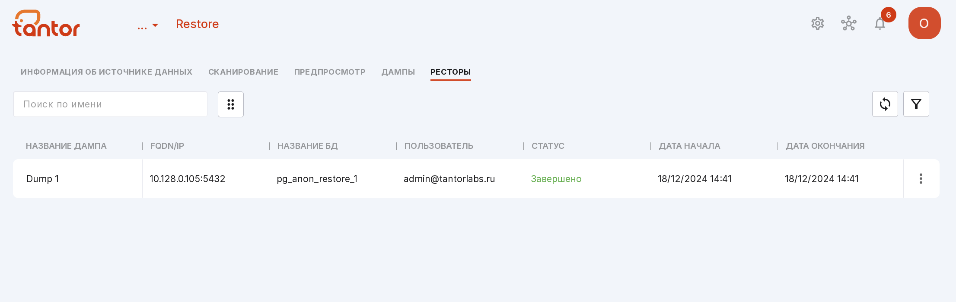Open the user avatar menu
Screen dimensions: 956x302
(924, 23)
